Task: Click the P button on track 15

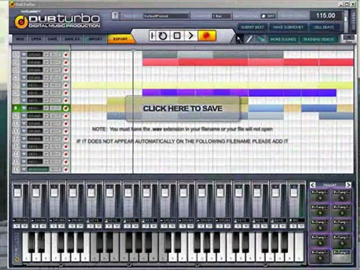Action: [x=46, y=162]
